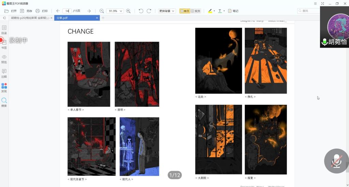This screenshot has height=187, width=349.
Task: Go to the previous page arrow
Action: tap(58, 11)
